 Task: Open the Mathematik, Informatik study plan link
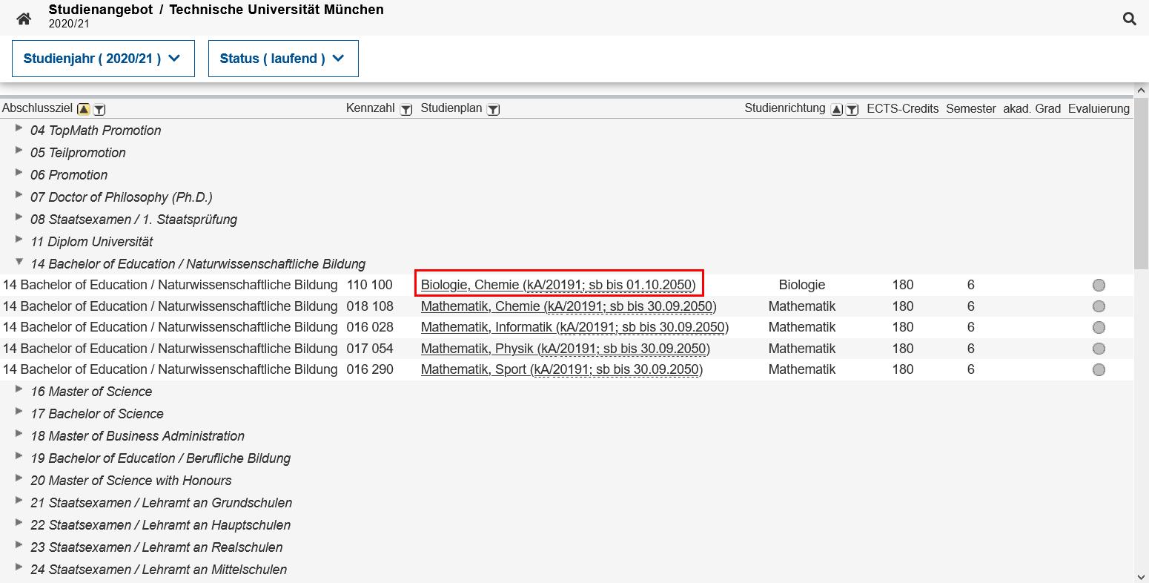coord(574,327)
